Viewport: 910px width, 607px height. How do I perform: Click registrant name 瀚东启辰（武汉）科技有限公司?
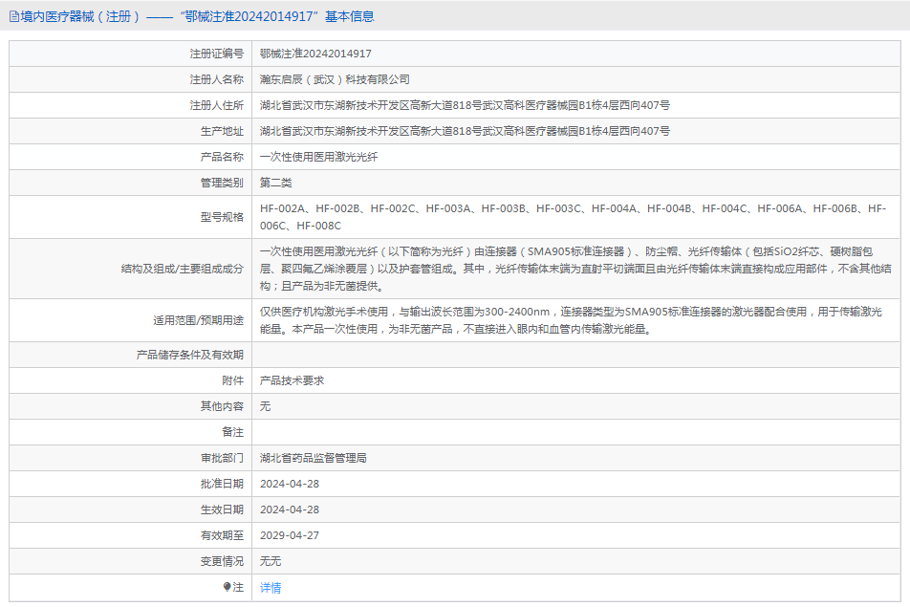tap(335, 79)
